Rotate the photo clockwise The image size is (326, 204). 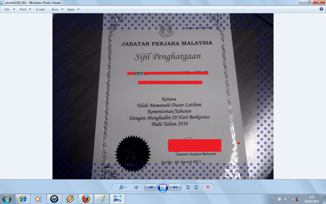click(x=196, y=187)
